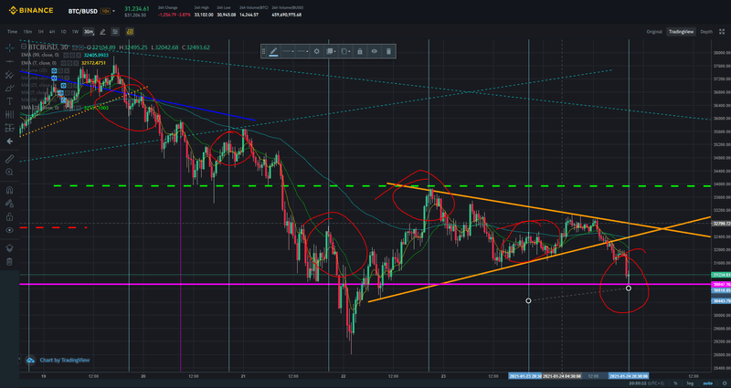Select the patterns tool
The image size is (731, 388).
coord(9,115)
